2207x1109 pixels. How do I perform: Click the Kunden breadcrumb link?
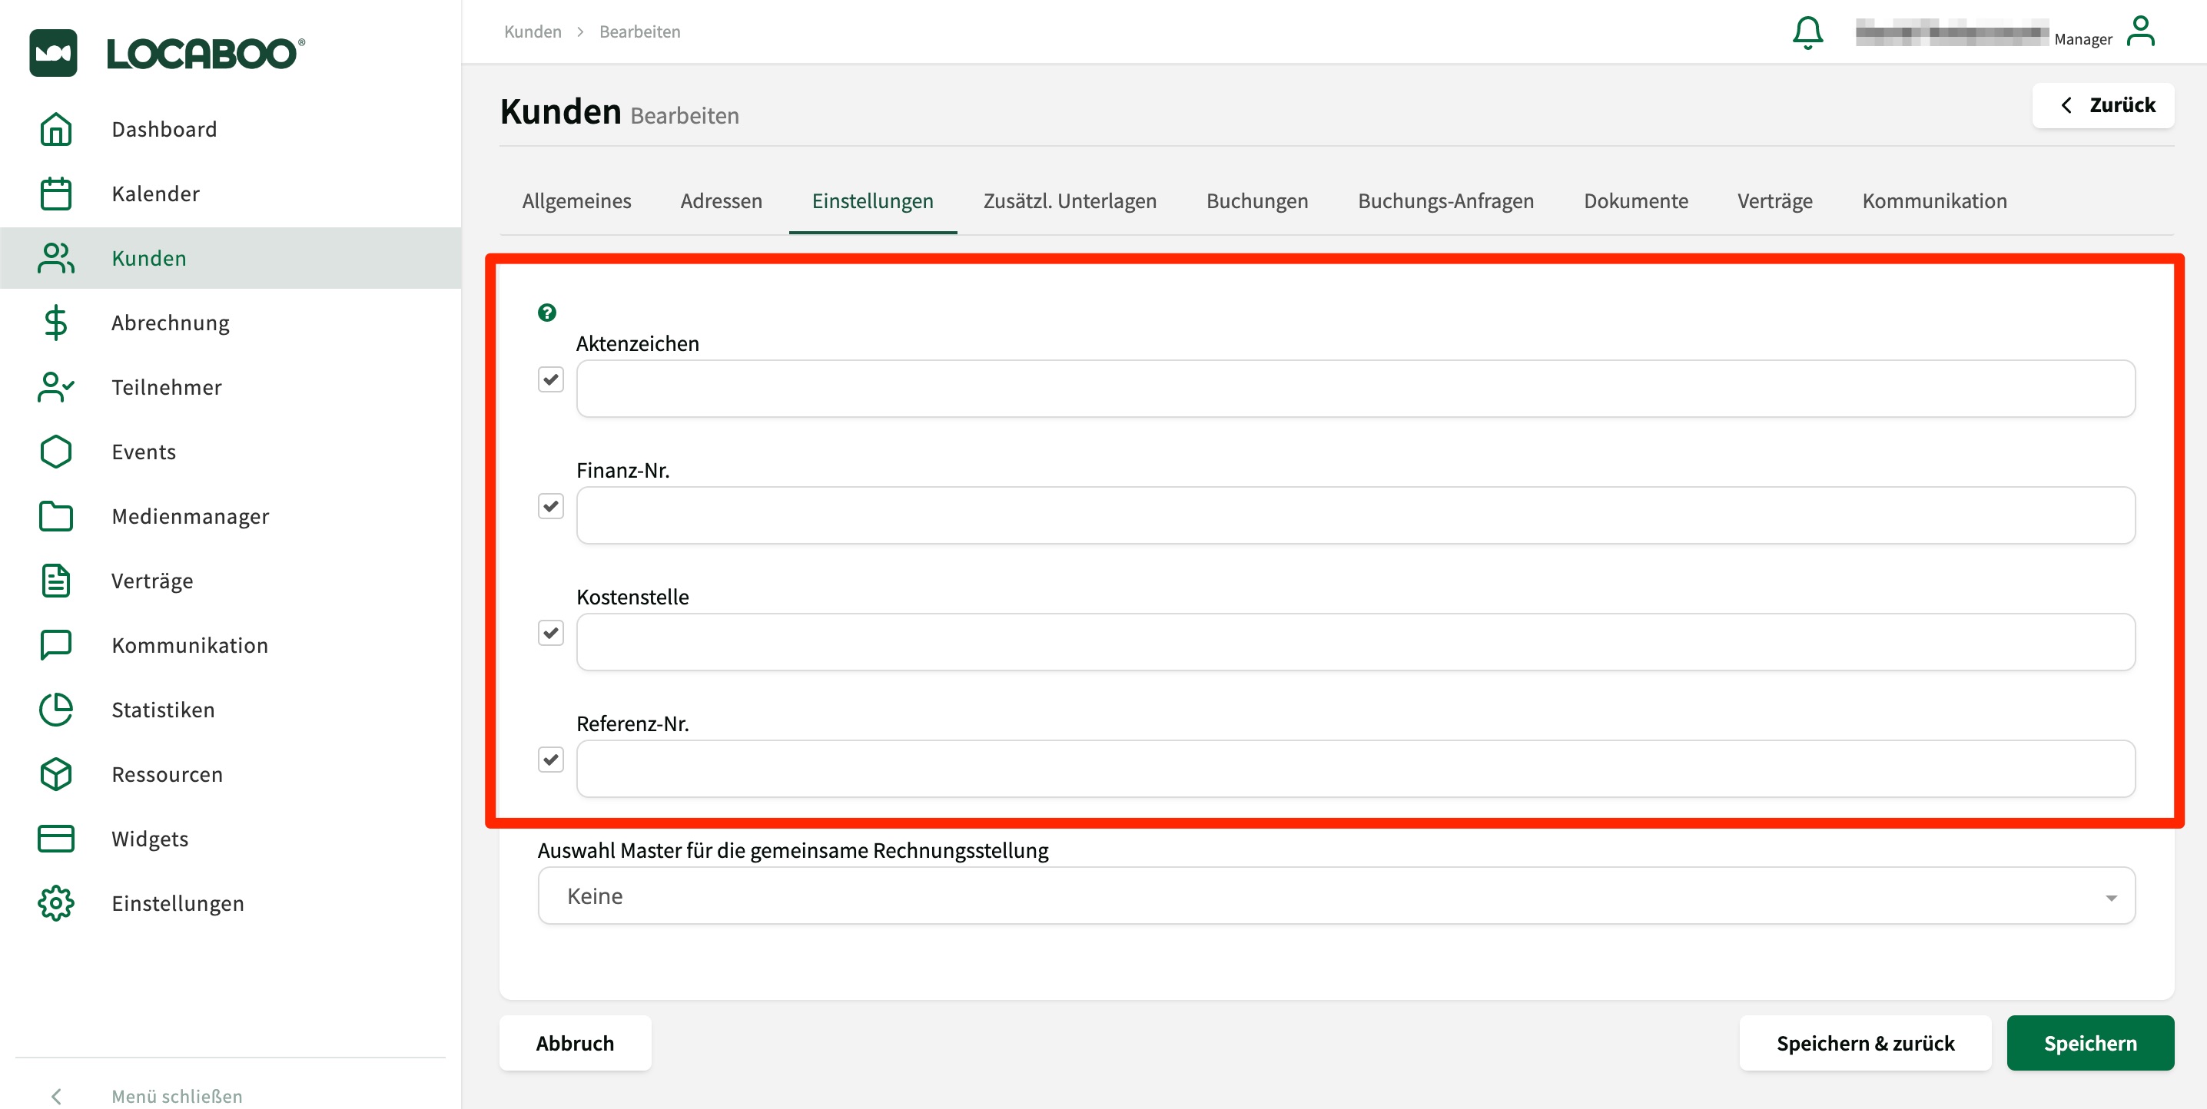[533, 31]
